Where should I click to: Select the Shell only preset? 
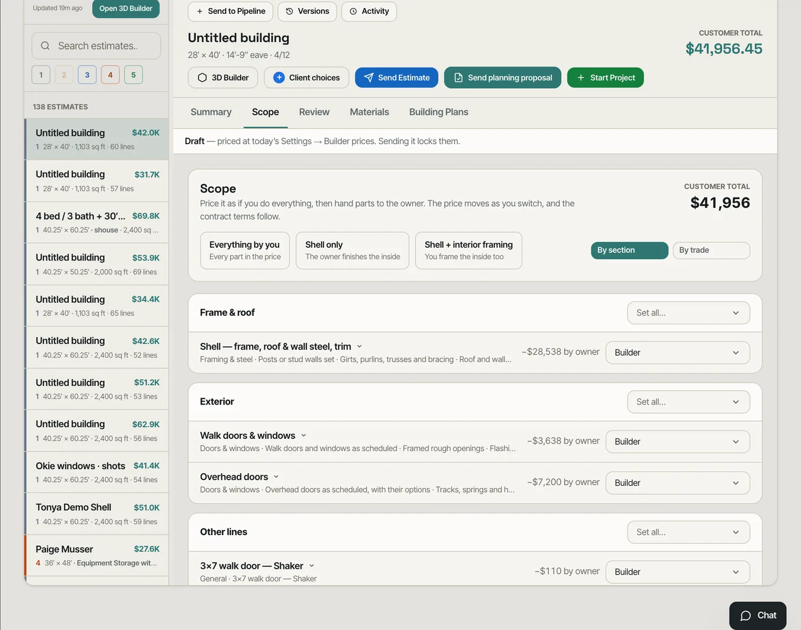pos(352,251)
